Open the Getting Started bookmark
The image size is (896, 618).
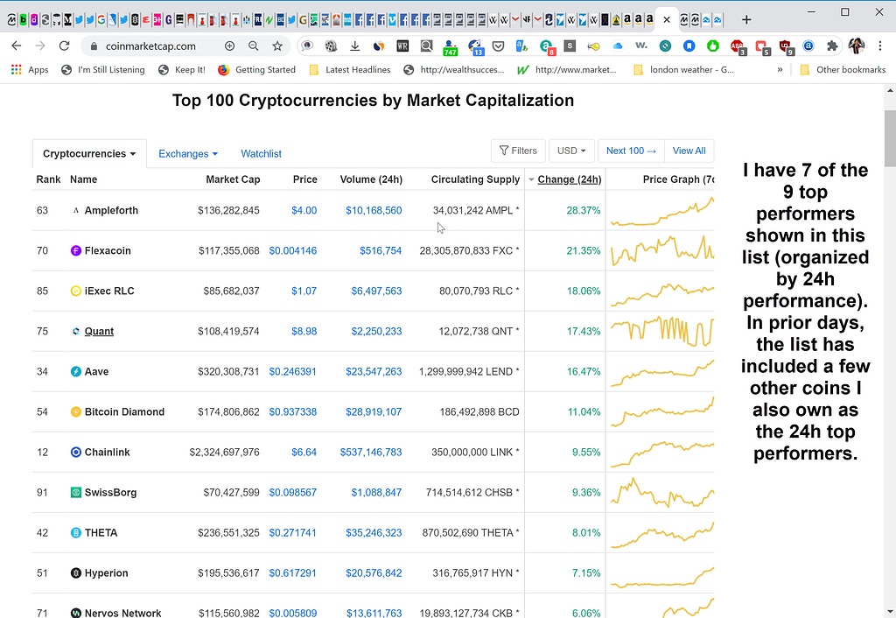(256, 70)
